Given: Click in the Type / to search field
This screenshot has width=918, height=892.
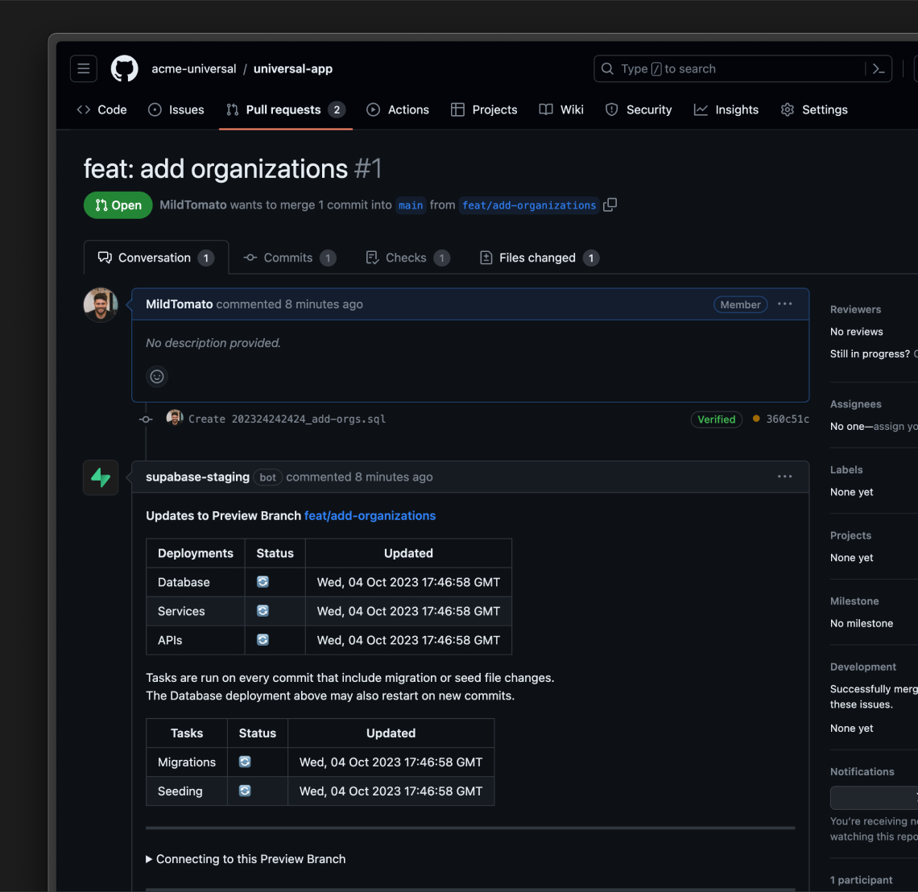Looking at the screenshot, I should tap(742, 68).
